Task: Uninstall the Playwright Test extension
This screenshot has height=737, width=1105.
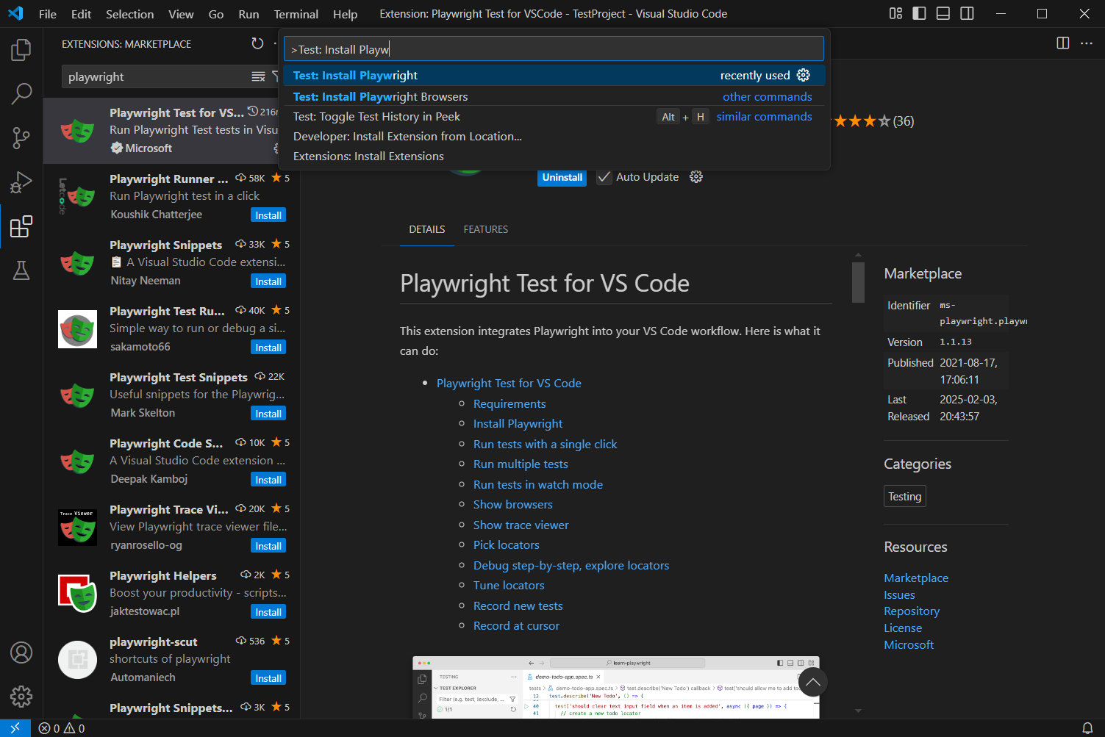Action: click(x=562, y=177)
